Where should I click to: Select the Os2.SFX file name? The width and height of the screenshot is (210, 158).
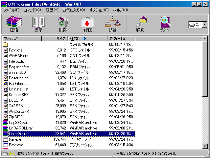[x=16, y=106]
